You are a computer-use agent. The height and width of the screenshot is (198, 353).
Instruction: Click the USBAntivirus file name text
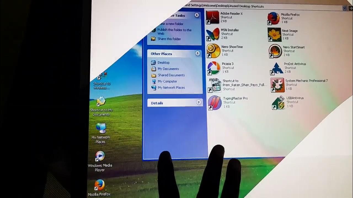[295, 98]
